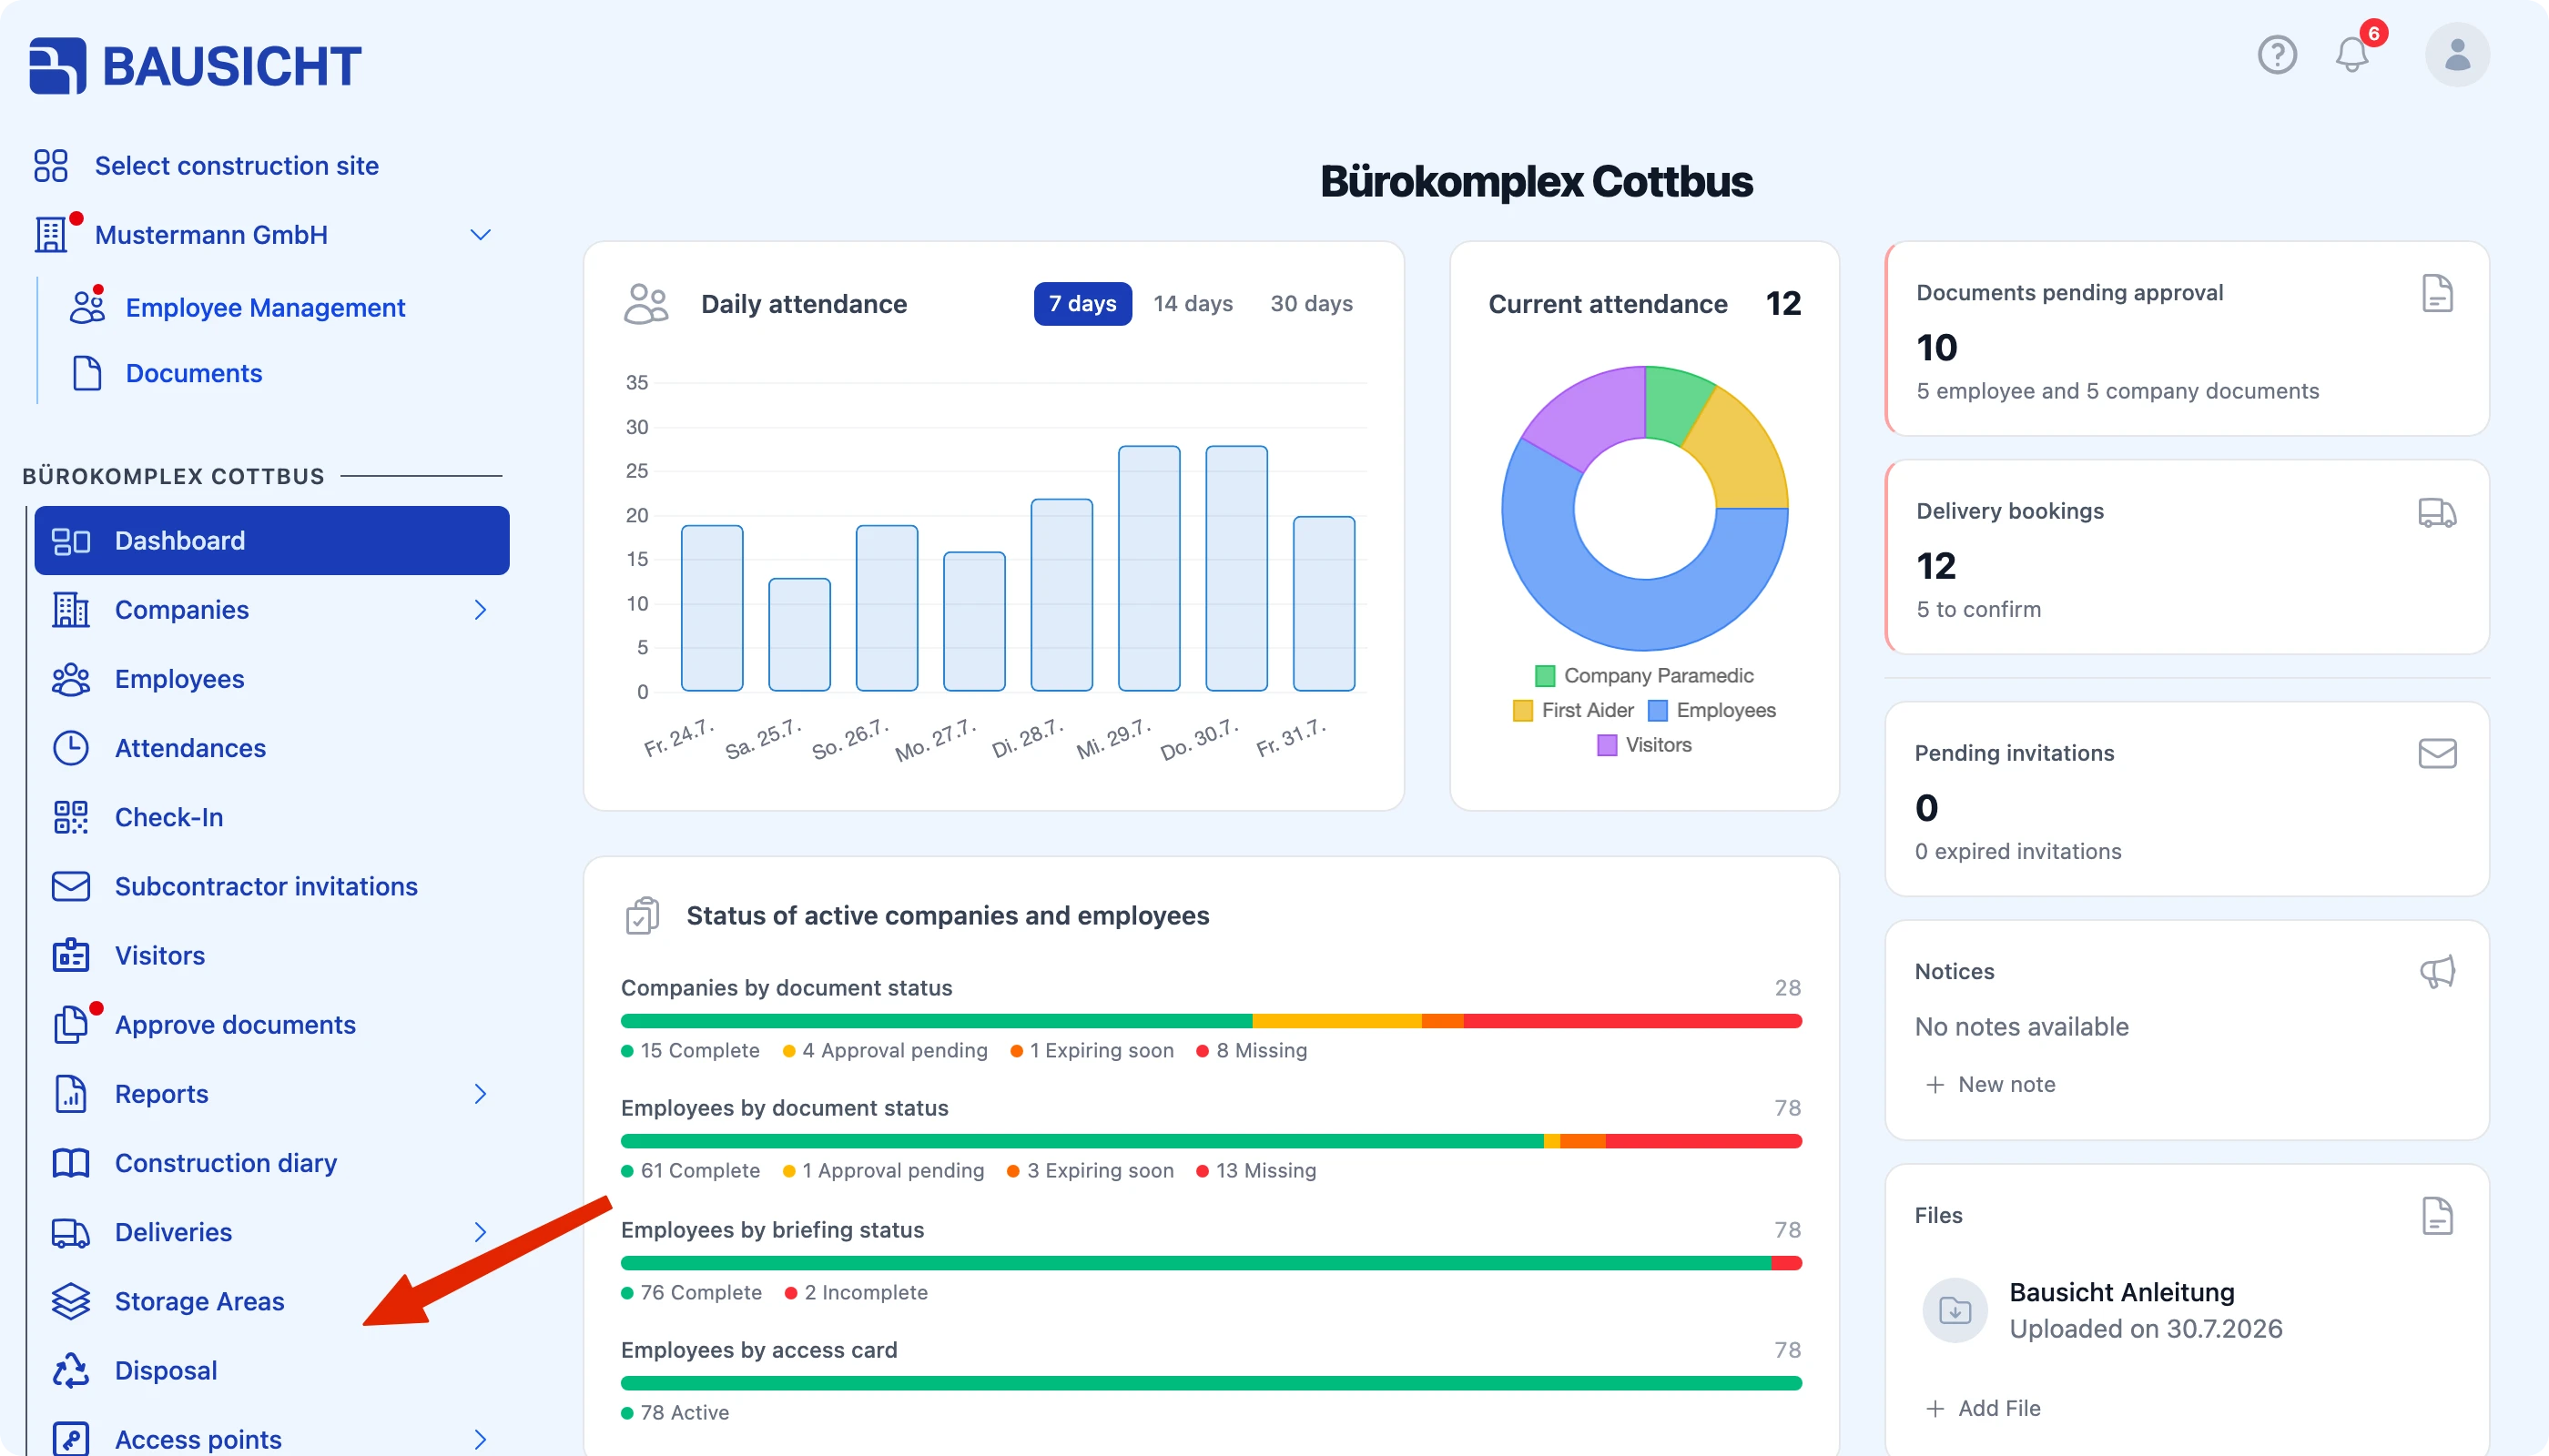
Task: Collapse the Mustermann GmbH chevron
Action: [x=480, y=235]
